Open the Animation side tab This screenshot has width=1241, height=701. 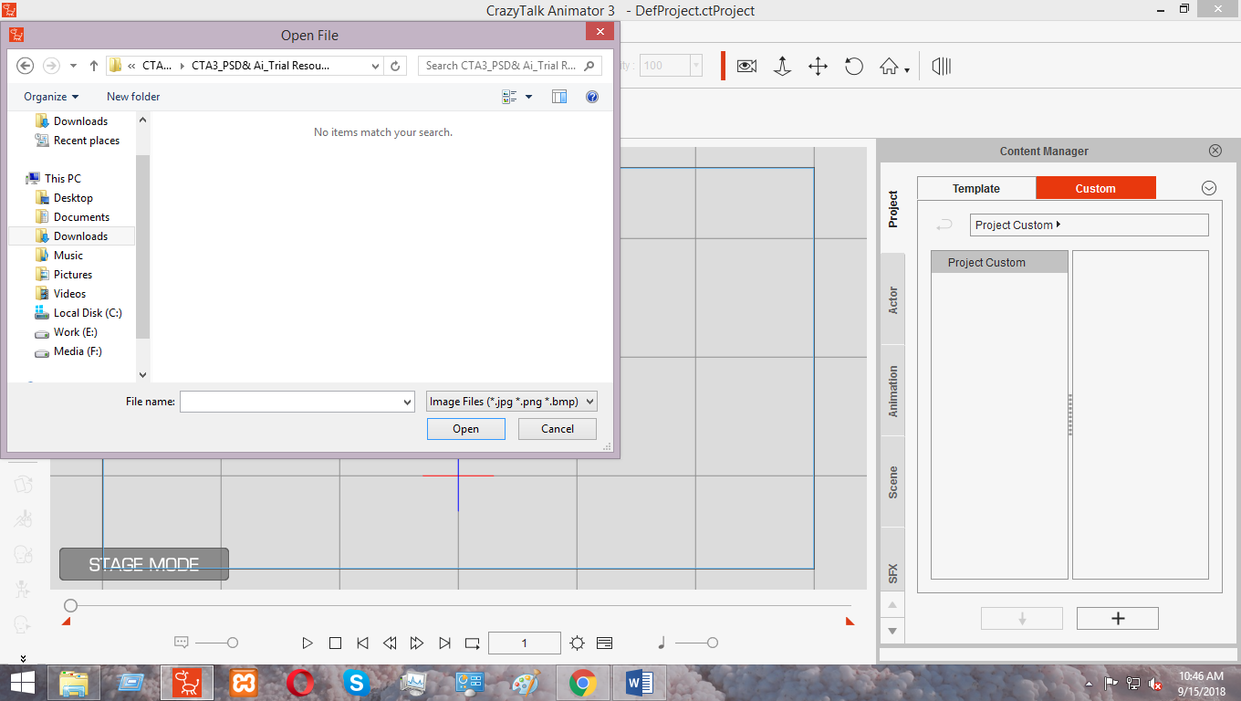[x=893, y=392]
